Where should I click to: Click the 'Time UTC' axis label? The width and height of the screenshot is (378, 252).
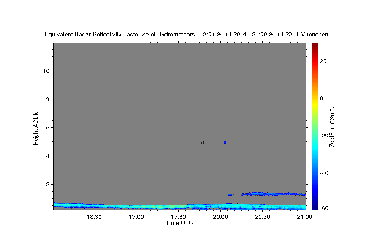(x=179, y=223)
